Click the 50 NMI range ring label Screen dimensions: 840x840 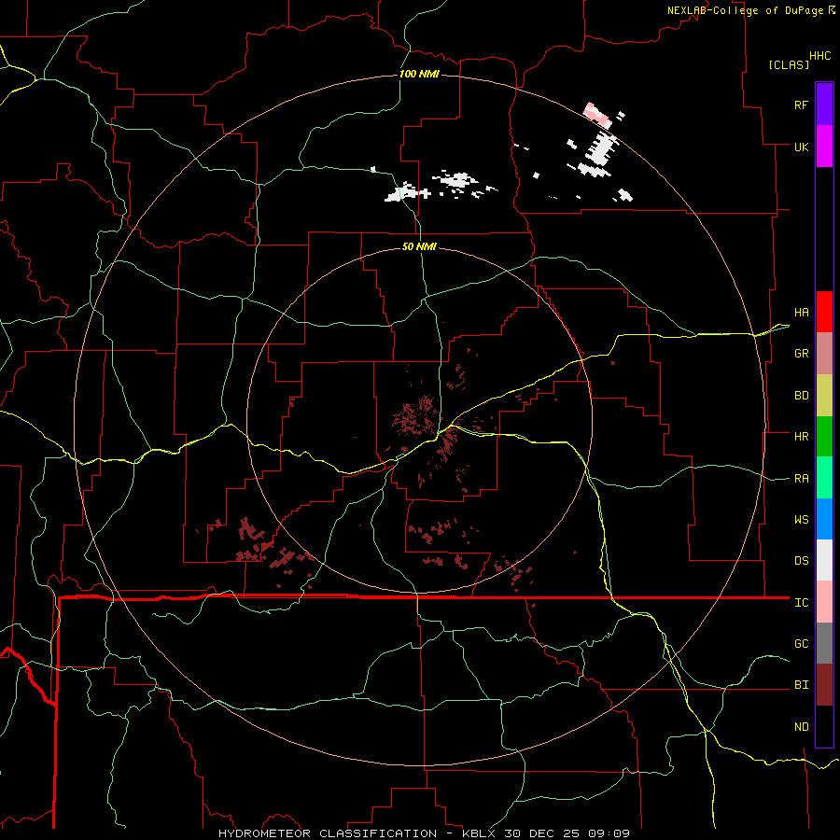[419, 246]
